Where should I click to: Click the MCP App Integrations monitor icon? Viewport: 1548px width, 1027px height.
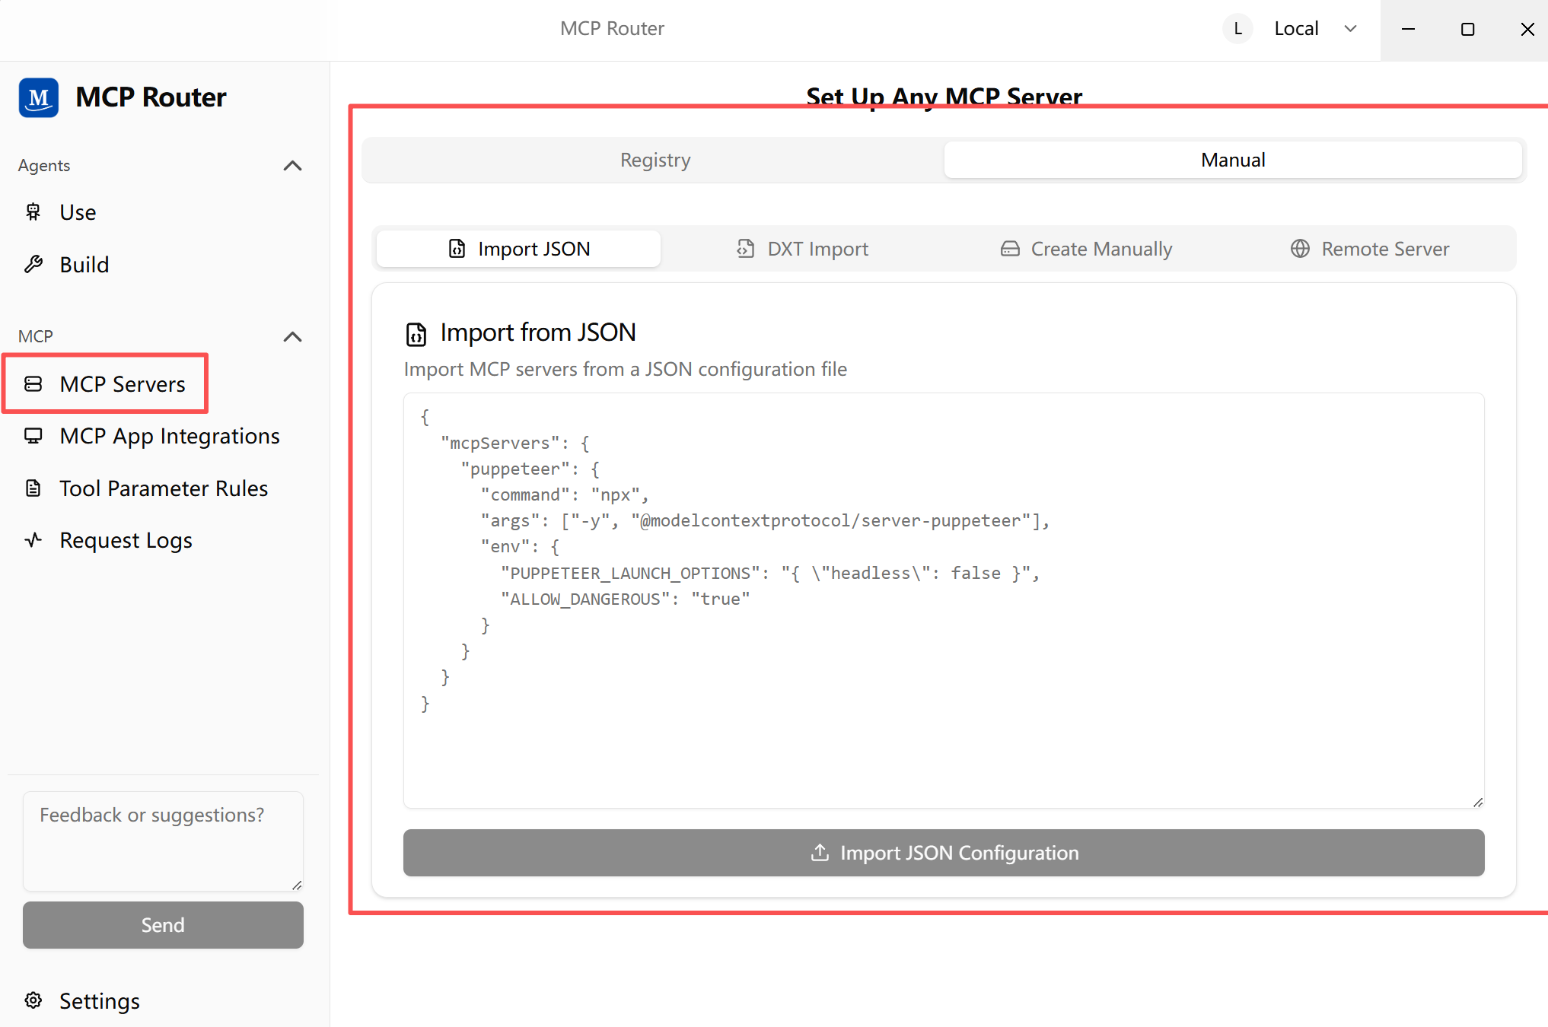(x=33, y=436)
